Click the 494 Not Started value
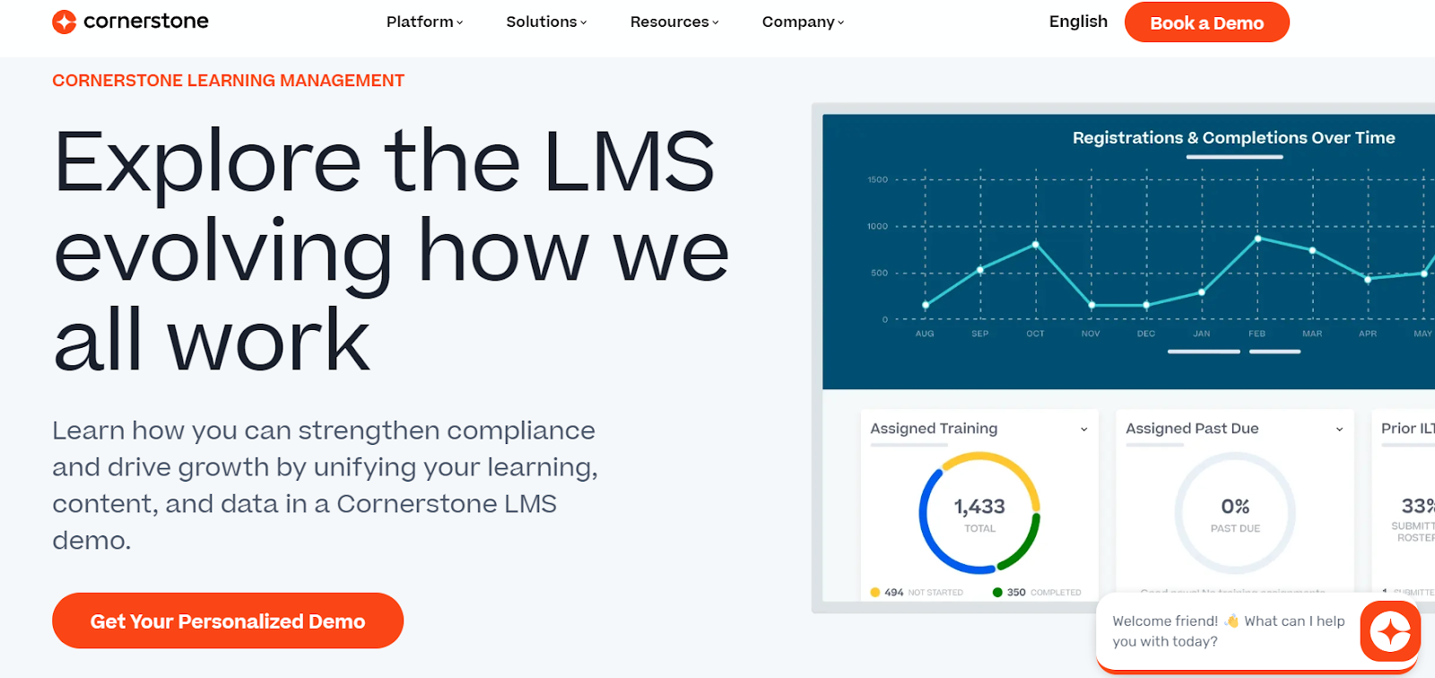 893,592
